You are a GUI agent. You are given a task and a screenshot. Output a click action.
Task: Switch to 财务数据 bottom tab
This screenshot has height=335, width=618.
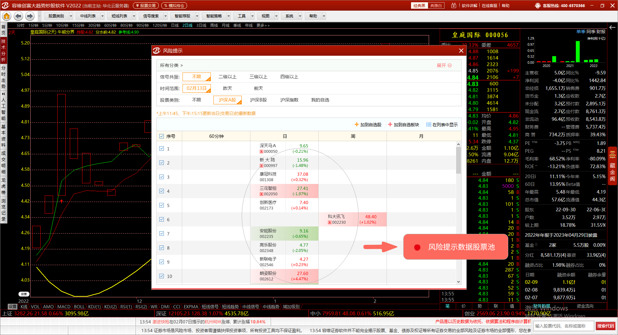click(x=542, y=306)
